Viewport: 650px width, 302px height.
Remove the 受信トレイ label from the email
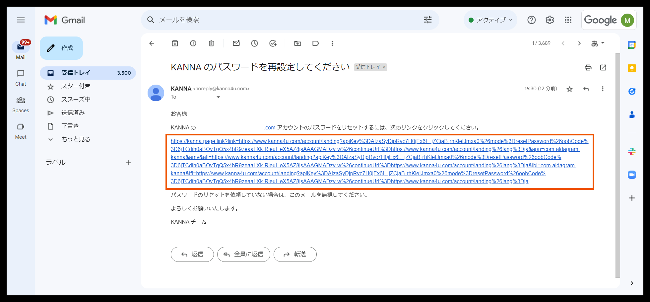coord(384,67)
